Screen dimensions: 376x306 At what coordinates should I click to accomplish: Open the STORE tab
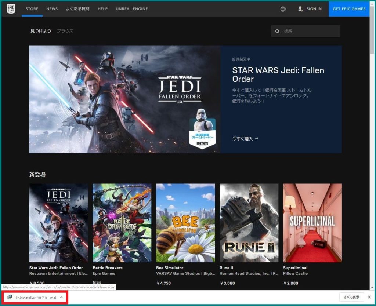32,9
